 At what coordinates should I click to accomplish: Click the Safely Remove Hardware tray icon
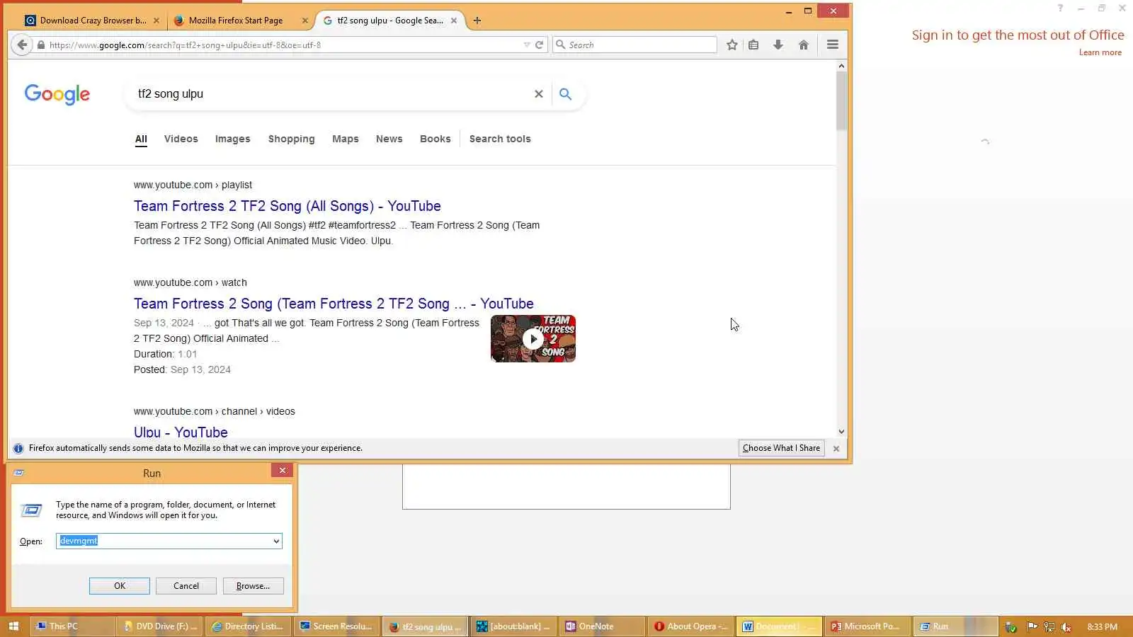(1011, 627)
